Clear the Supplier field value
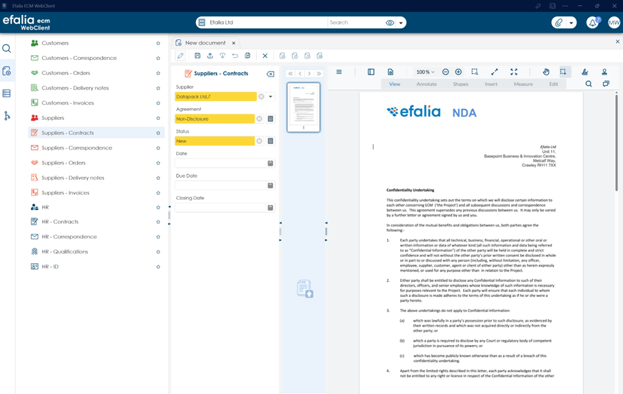The width and height of the screenshot is (623, 394). point(261,96)
